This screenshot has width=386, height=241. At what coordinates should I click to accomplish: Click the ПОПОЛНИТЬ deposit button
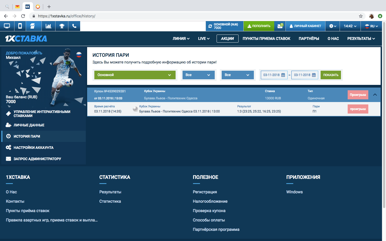[x=259, y=26]
